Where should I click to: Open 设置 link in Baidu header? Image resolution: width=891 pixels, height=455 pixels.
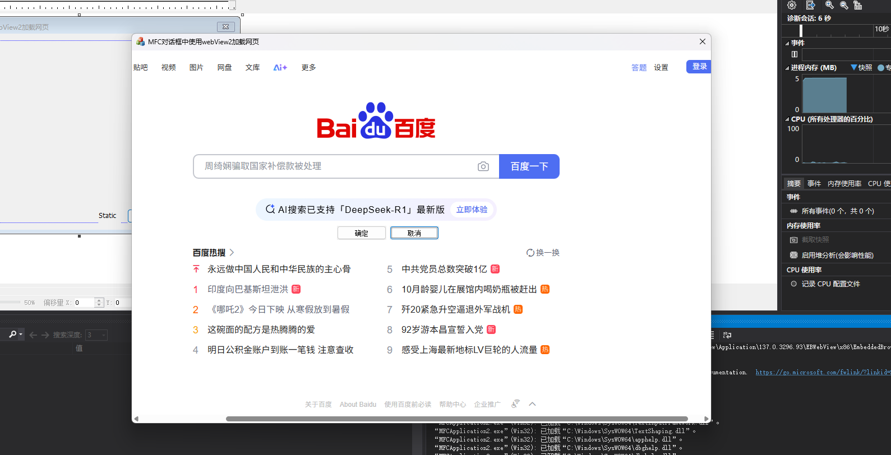[x=661, y=67]
